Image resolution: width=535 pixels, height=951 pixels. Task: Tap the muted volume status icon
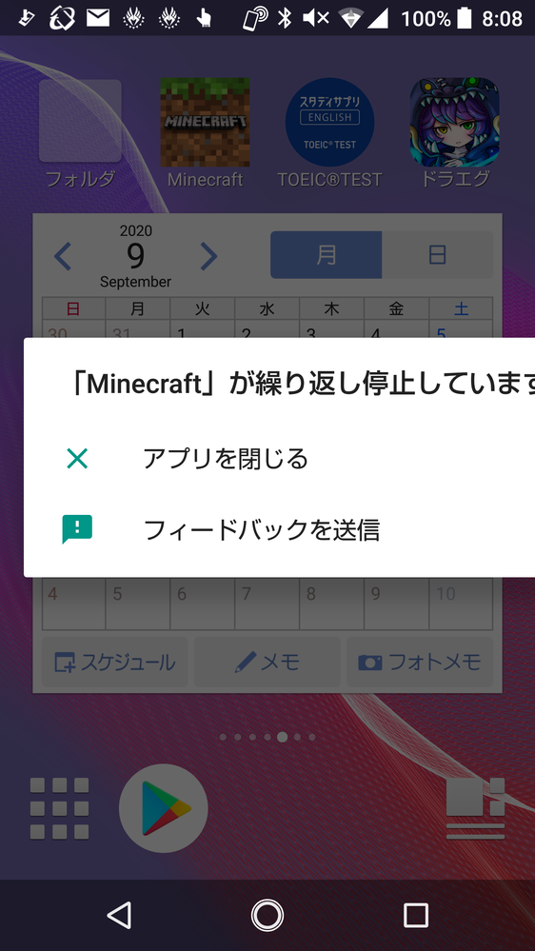tap(315, 18)
